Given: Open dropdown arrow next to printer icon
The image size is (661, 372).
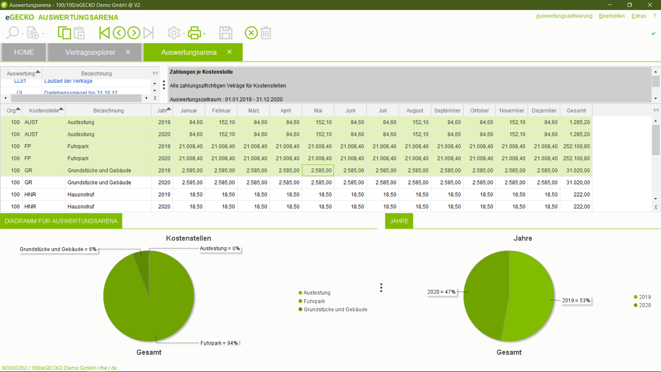Looking at the screenshot, I should tap(205, 34).
